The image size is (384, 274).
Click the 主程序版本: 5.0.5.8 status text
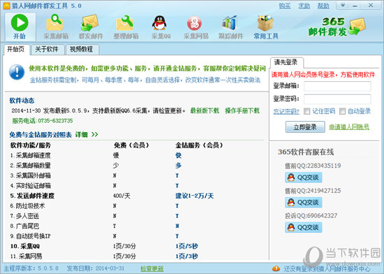tap(31, 268)
